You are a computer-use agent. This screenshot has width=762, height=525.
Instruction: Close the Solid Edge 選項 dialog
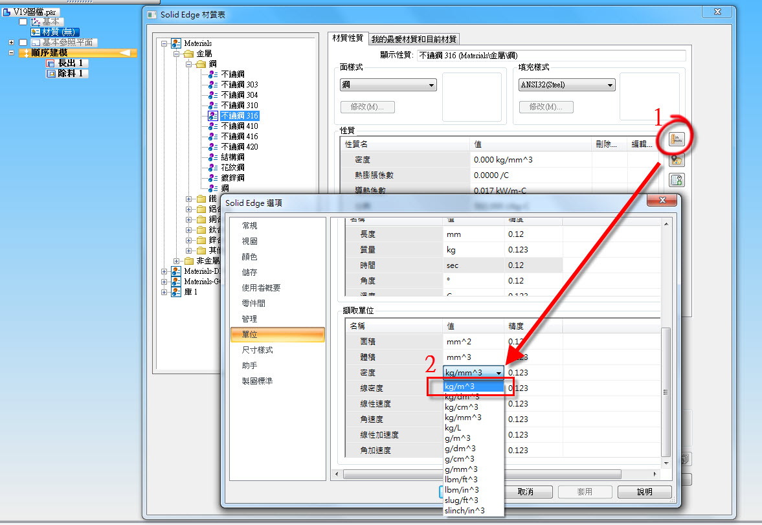662,200
